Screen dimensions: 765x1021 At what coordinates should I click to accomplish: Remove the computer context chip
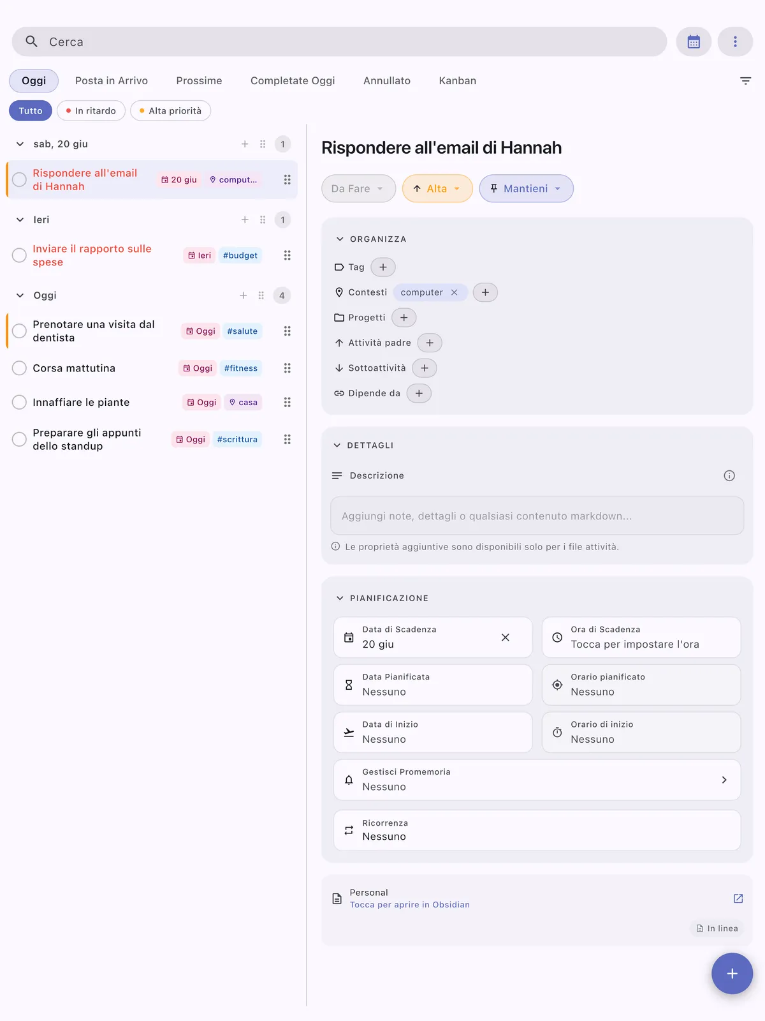coord(455,292)
